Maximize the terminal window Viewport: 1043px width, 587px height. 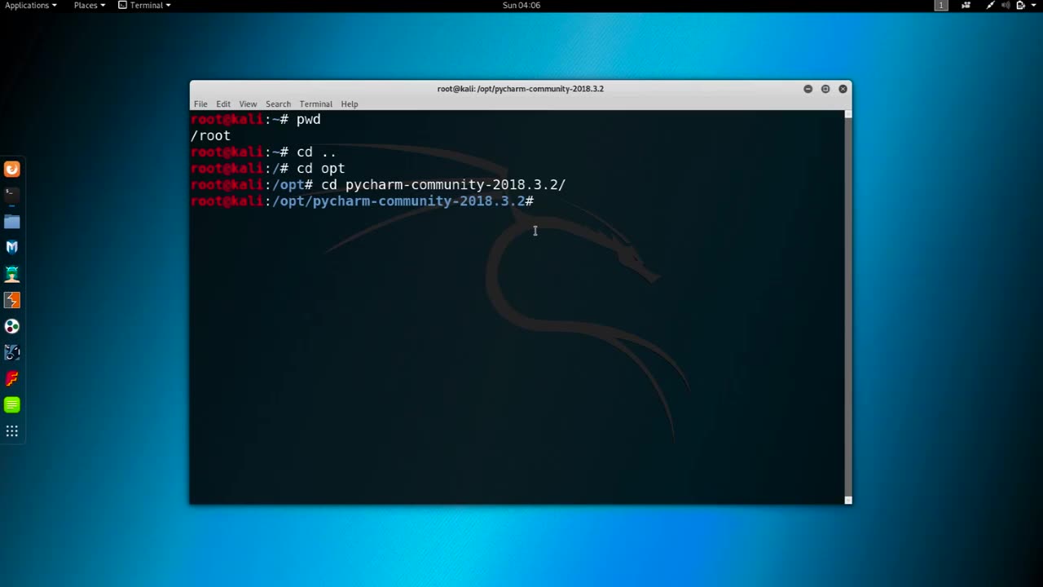[825, 89]
